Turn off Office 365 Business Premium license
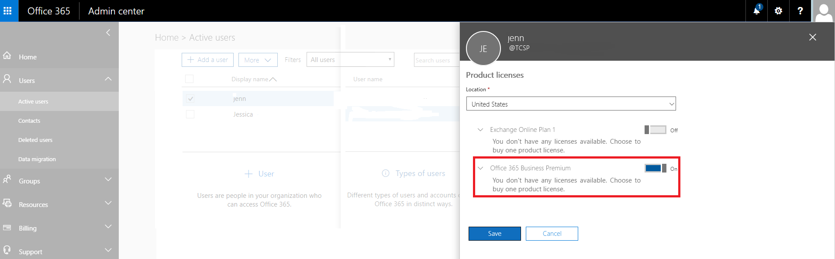 pyautogui.click(x=655, y=168)
